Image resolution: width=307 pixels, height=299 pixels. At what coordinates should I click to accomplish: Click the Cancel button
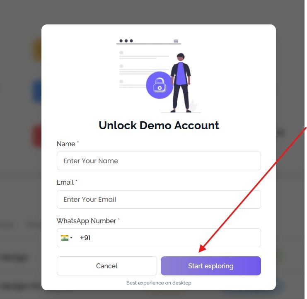107,266
